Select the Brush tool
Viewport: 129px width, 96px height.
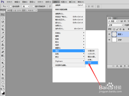(3, 41)
